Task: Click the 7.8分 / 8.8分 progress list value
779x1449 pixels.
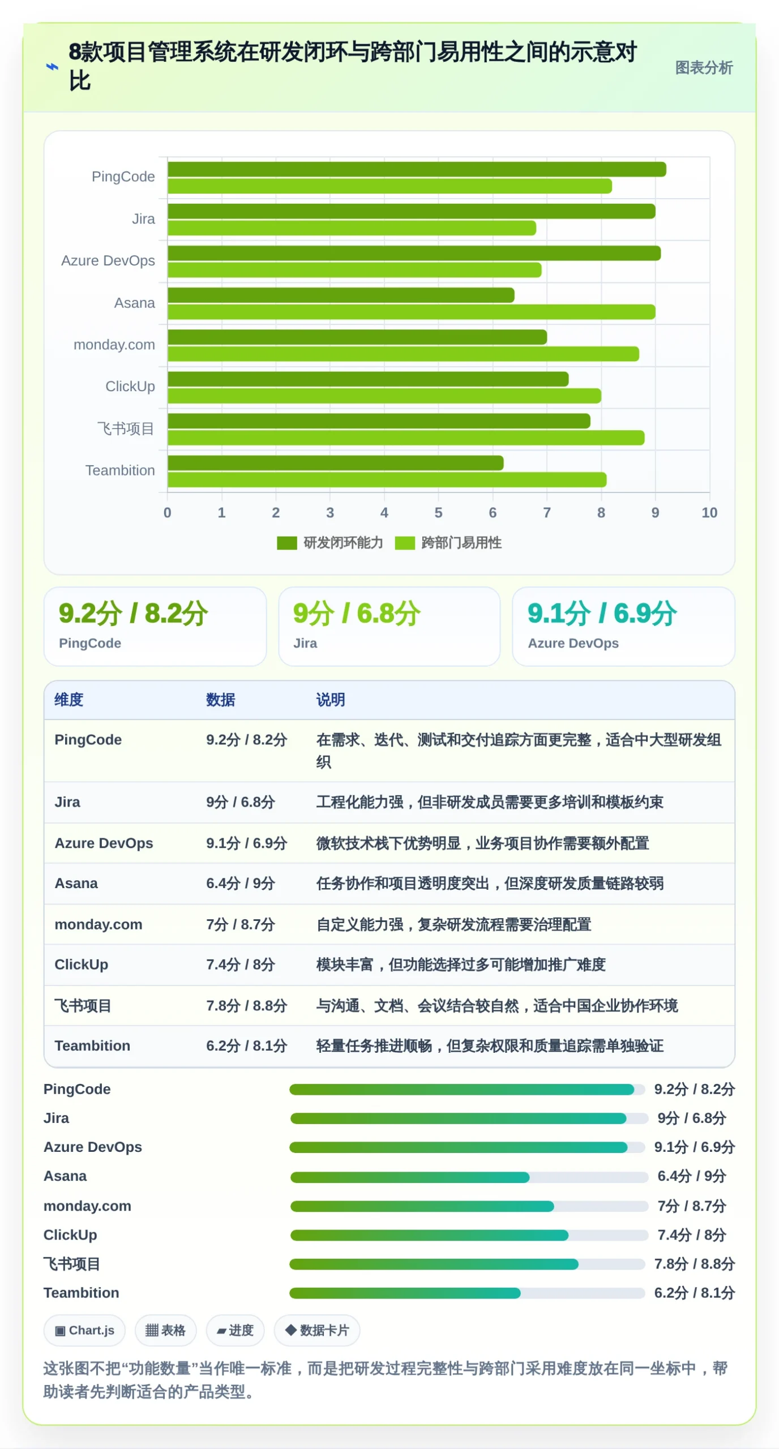Action: pos(695,1263)
